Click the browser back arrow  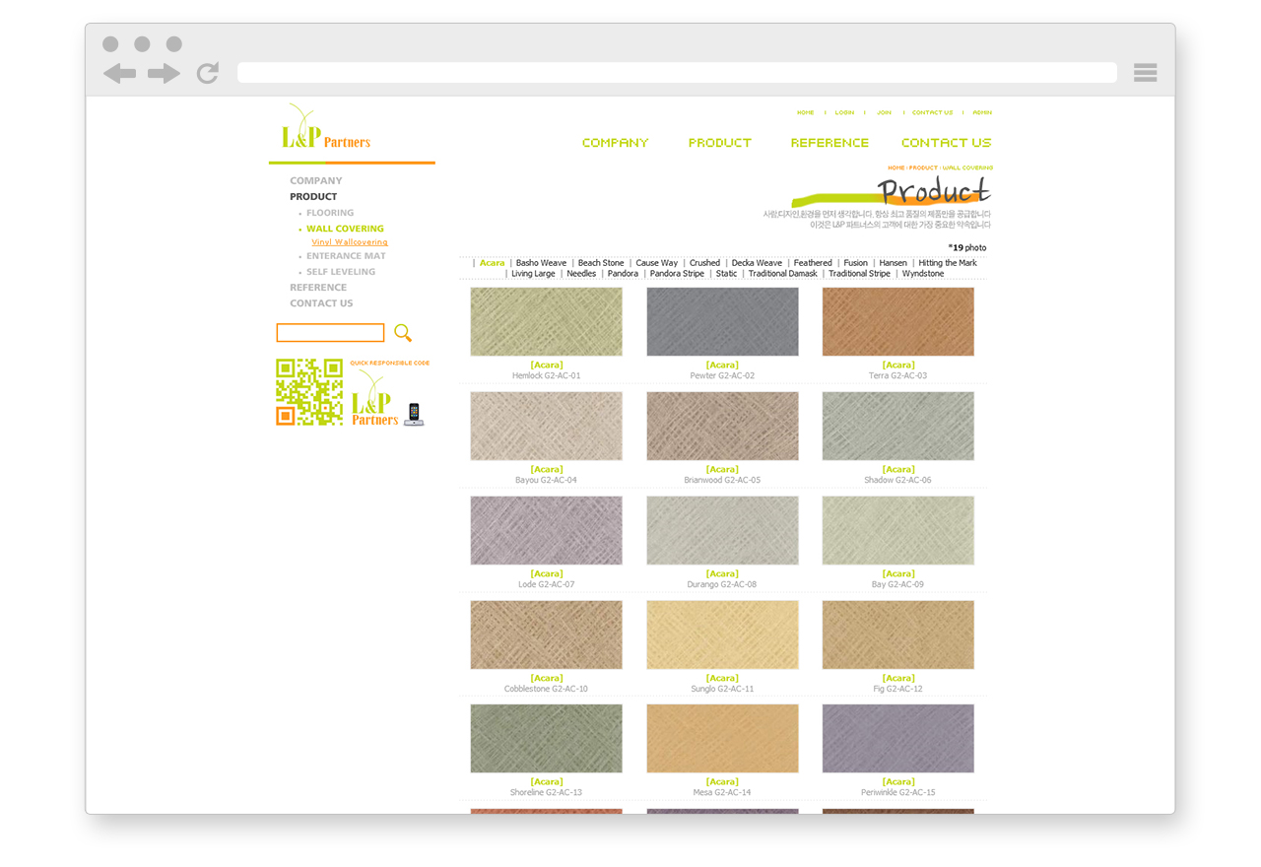119,73
